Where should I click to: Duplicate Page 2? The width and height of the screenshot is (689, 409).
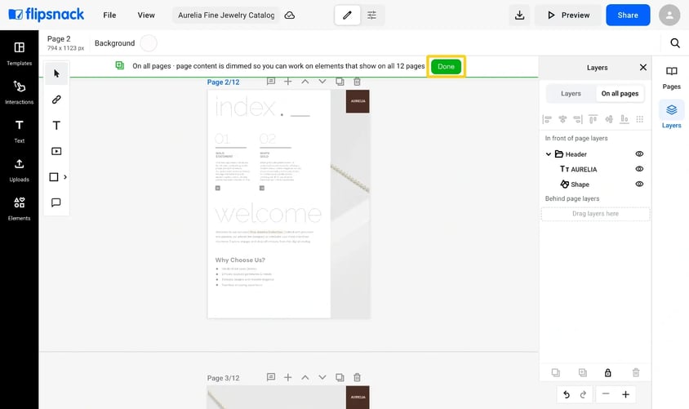tap(340, 82)
